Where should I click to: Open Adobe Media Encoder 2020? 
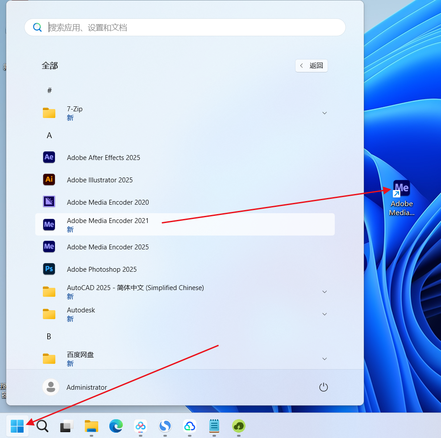[185, 202]
